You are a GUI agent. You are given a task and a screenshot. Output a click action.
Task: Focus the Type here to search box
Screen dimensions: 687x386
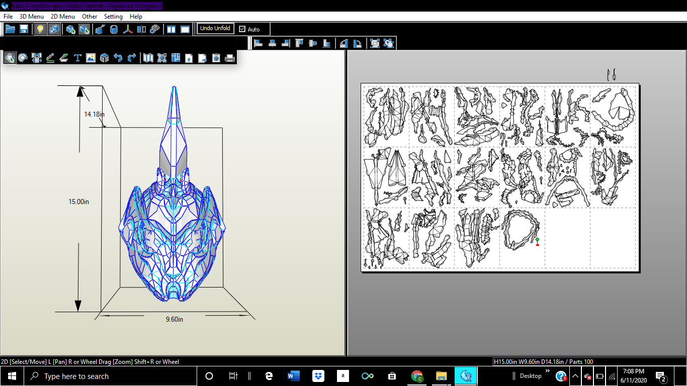point(110,376)
